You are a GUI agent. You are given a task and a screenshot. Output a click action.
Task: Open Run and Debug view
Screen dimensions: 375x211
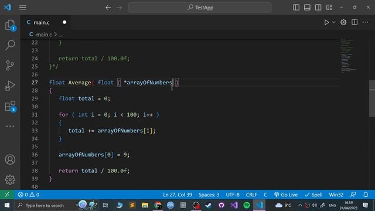pos(10,86)
